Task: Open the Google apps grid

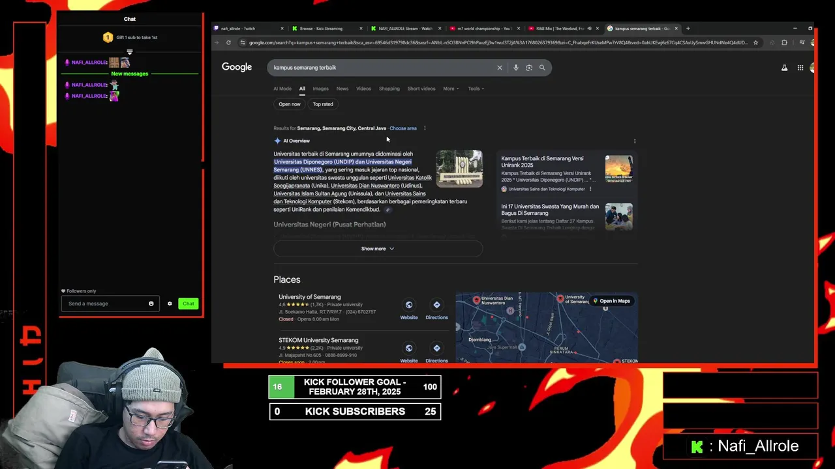Action: point(800,68)
